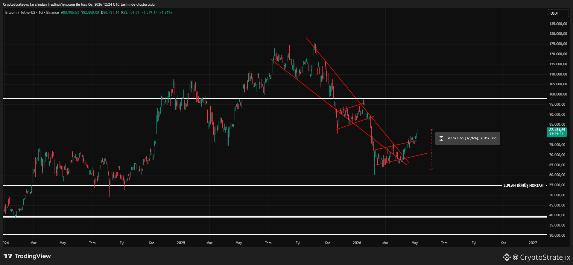The image size is (573, 265).
Task: Click the 125.000,00 price axis label
Action: [x=558, y=44]
